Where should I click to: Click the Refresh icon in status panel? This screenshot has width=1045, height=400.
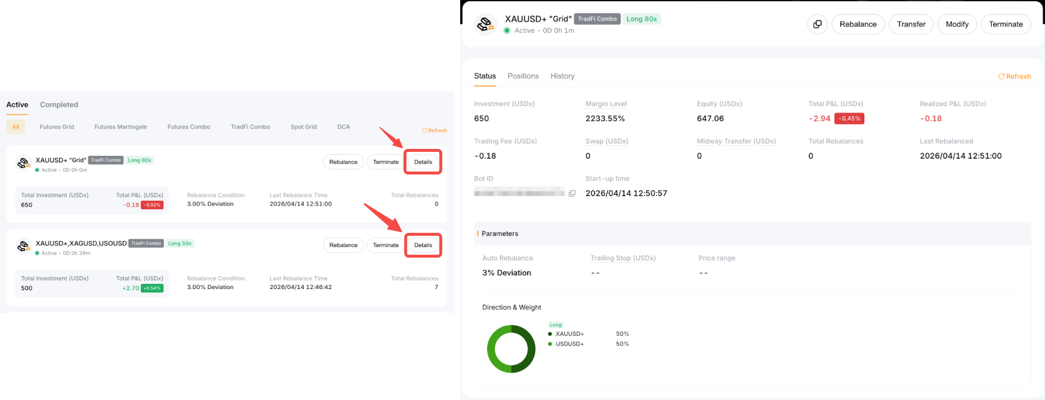(x=1001, y=76)
